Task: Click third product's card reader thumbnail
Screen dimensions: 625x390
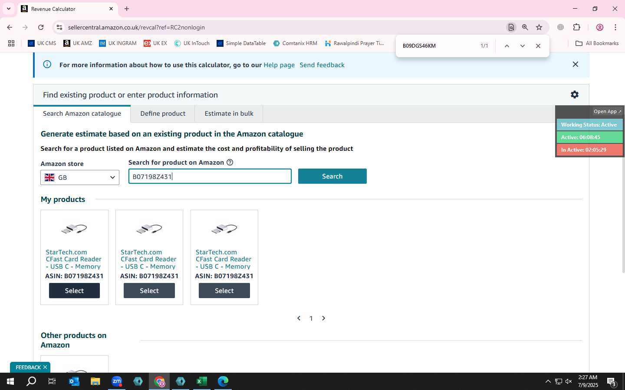Action: click(224, 229)
